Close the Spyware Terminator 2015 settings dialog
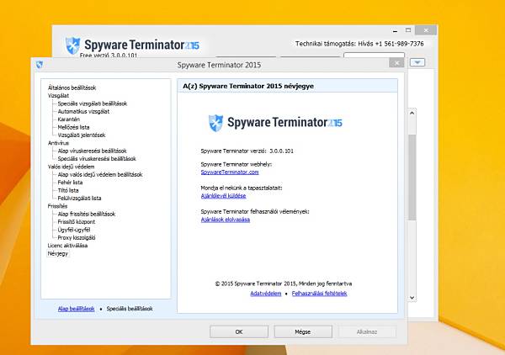The height and width of the screenshot is (355, 505). (396, 63)
